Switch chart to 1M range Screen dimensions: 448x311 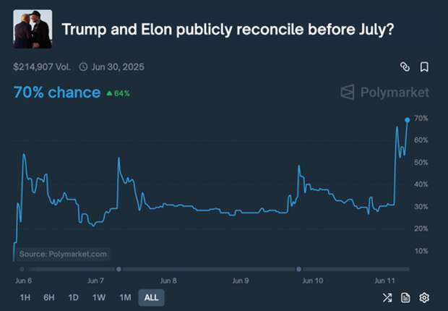point(125,297)
